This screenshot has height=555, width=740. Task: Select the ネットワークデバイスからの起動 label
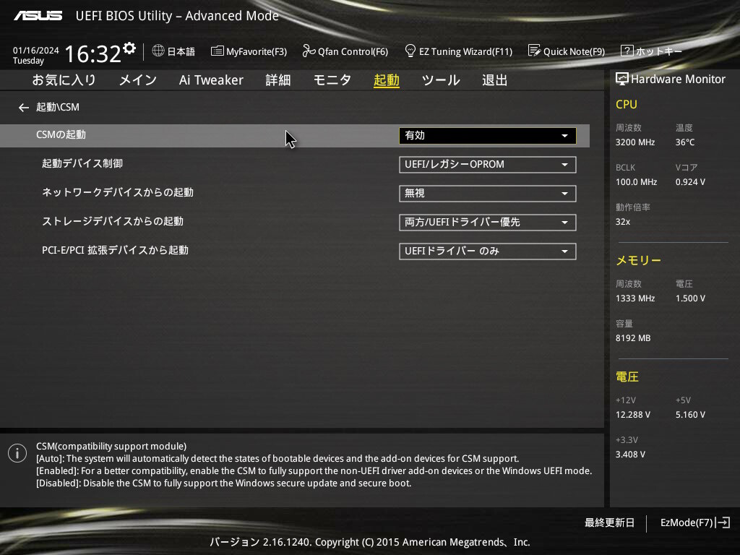118,192
